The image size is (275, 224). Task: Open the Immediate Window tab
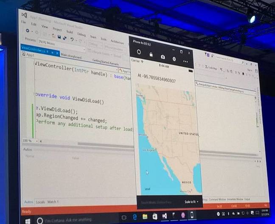pos(235,199)
